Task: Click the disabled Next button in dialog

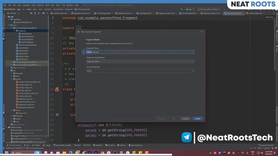Action: pos(174,119)
